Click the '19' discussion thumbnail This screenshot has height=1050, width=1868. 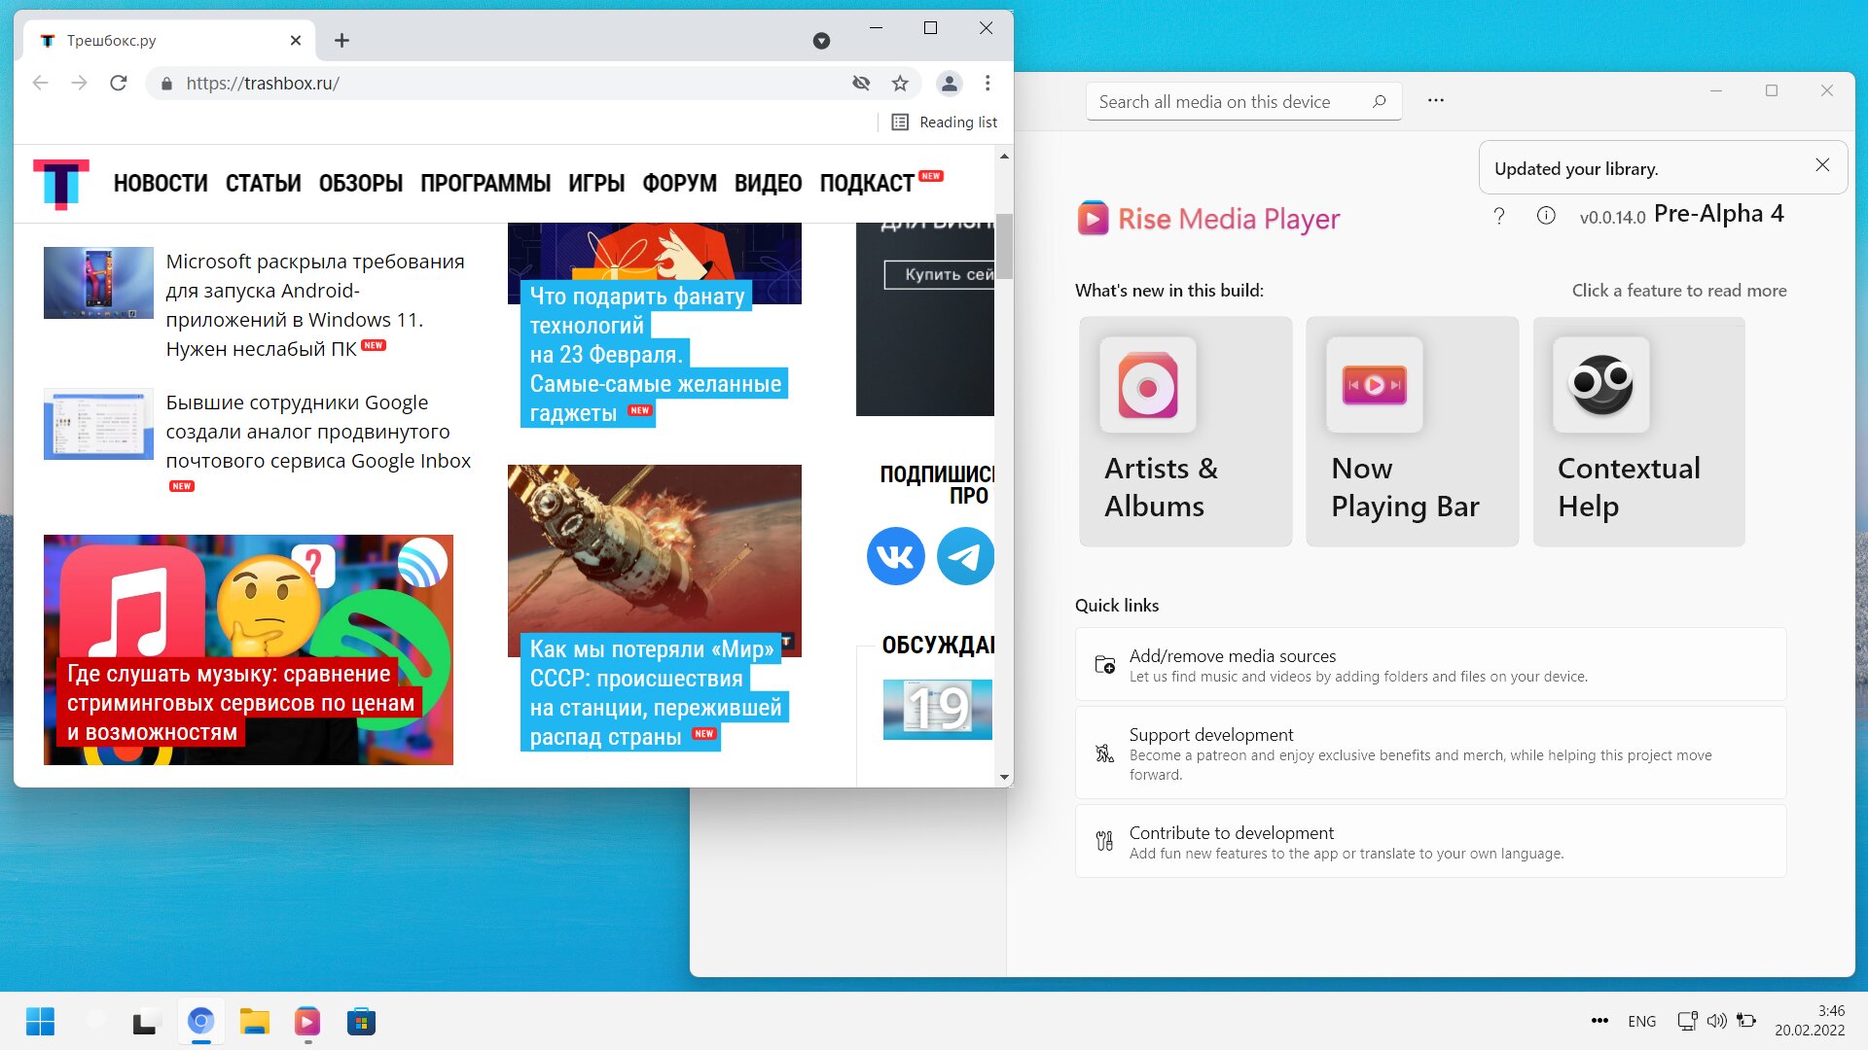[938, 710]
